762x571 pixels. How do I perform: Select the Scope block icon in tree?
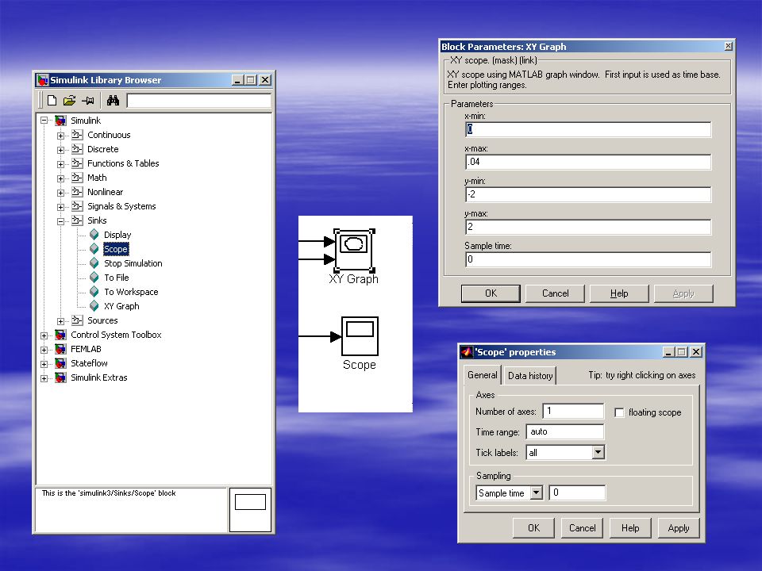[x=94, y=249]
